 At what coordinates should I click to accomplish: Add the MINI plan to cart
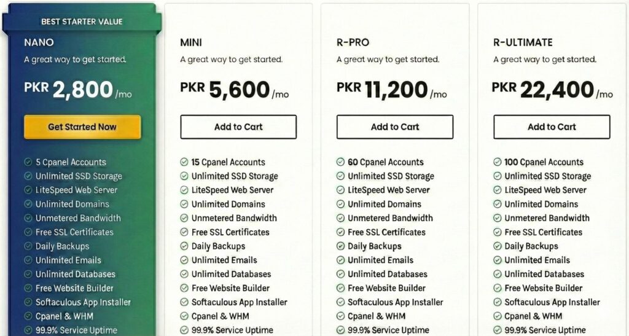(x=238, y=127)
